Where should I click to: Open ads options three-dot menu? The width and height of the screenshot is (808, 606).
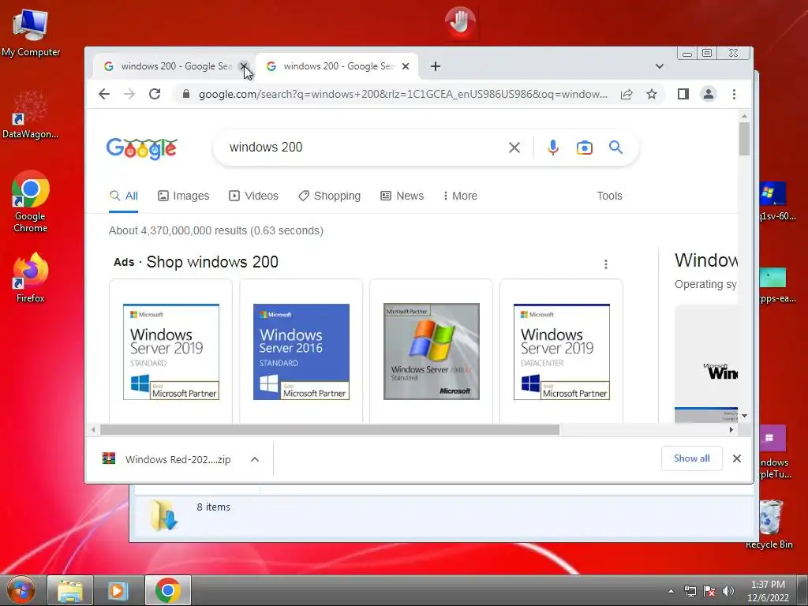coord(606,264)
